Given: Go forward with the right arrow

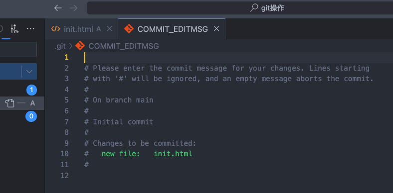Looking at the screenshot, I should pos(73,8).
